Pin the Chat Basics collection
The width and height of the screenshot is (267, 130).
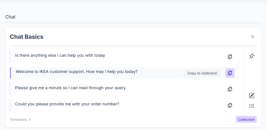coord(252,56)
